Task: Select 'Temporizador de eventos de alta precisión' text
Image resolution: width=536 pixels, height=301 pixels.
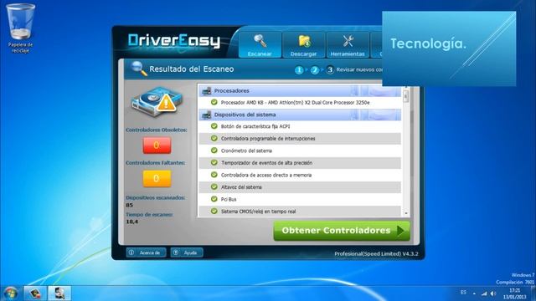Action: pos(266,163)
